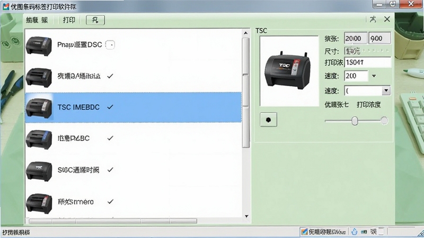Click the middle slider handle under 打印浓度
This screenshot has height=238, width=424.
[355, 121]
